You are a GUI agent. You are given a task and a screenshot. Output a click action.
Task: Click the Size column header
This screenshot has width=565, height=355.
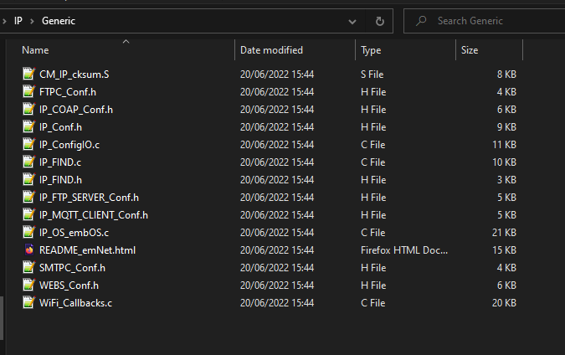click(470, 50)
